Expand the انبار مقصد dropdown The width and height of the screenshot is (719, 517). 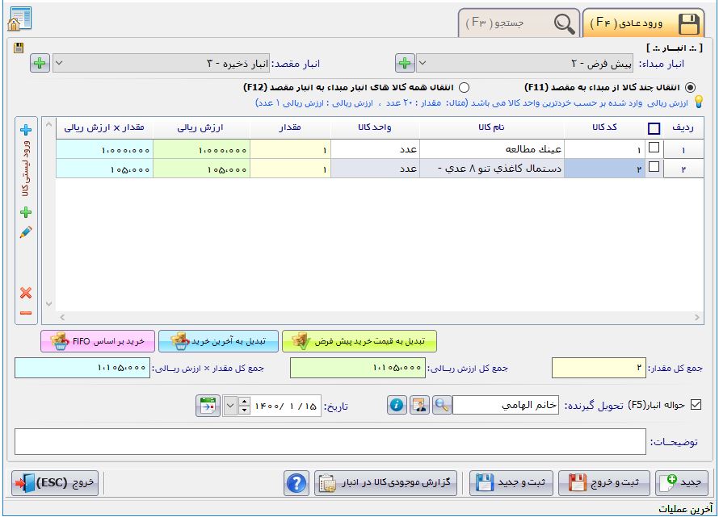tap(162, 62)
